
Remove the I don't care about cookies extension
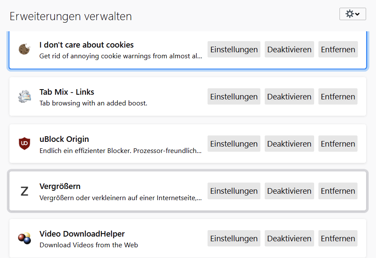coord(338,49)
